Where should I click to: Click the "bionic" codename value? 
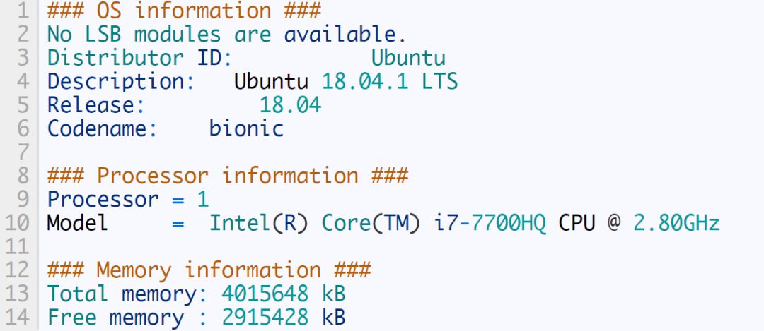coord(246,129)
